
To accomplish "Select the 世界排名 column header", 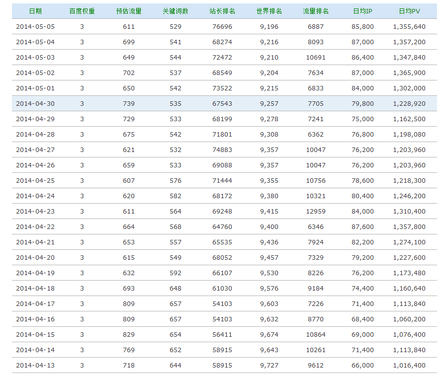I will 269,11.
